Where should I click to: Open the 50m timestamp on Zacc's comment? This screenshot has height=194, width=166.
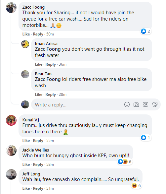pos(50,34)
